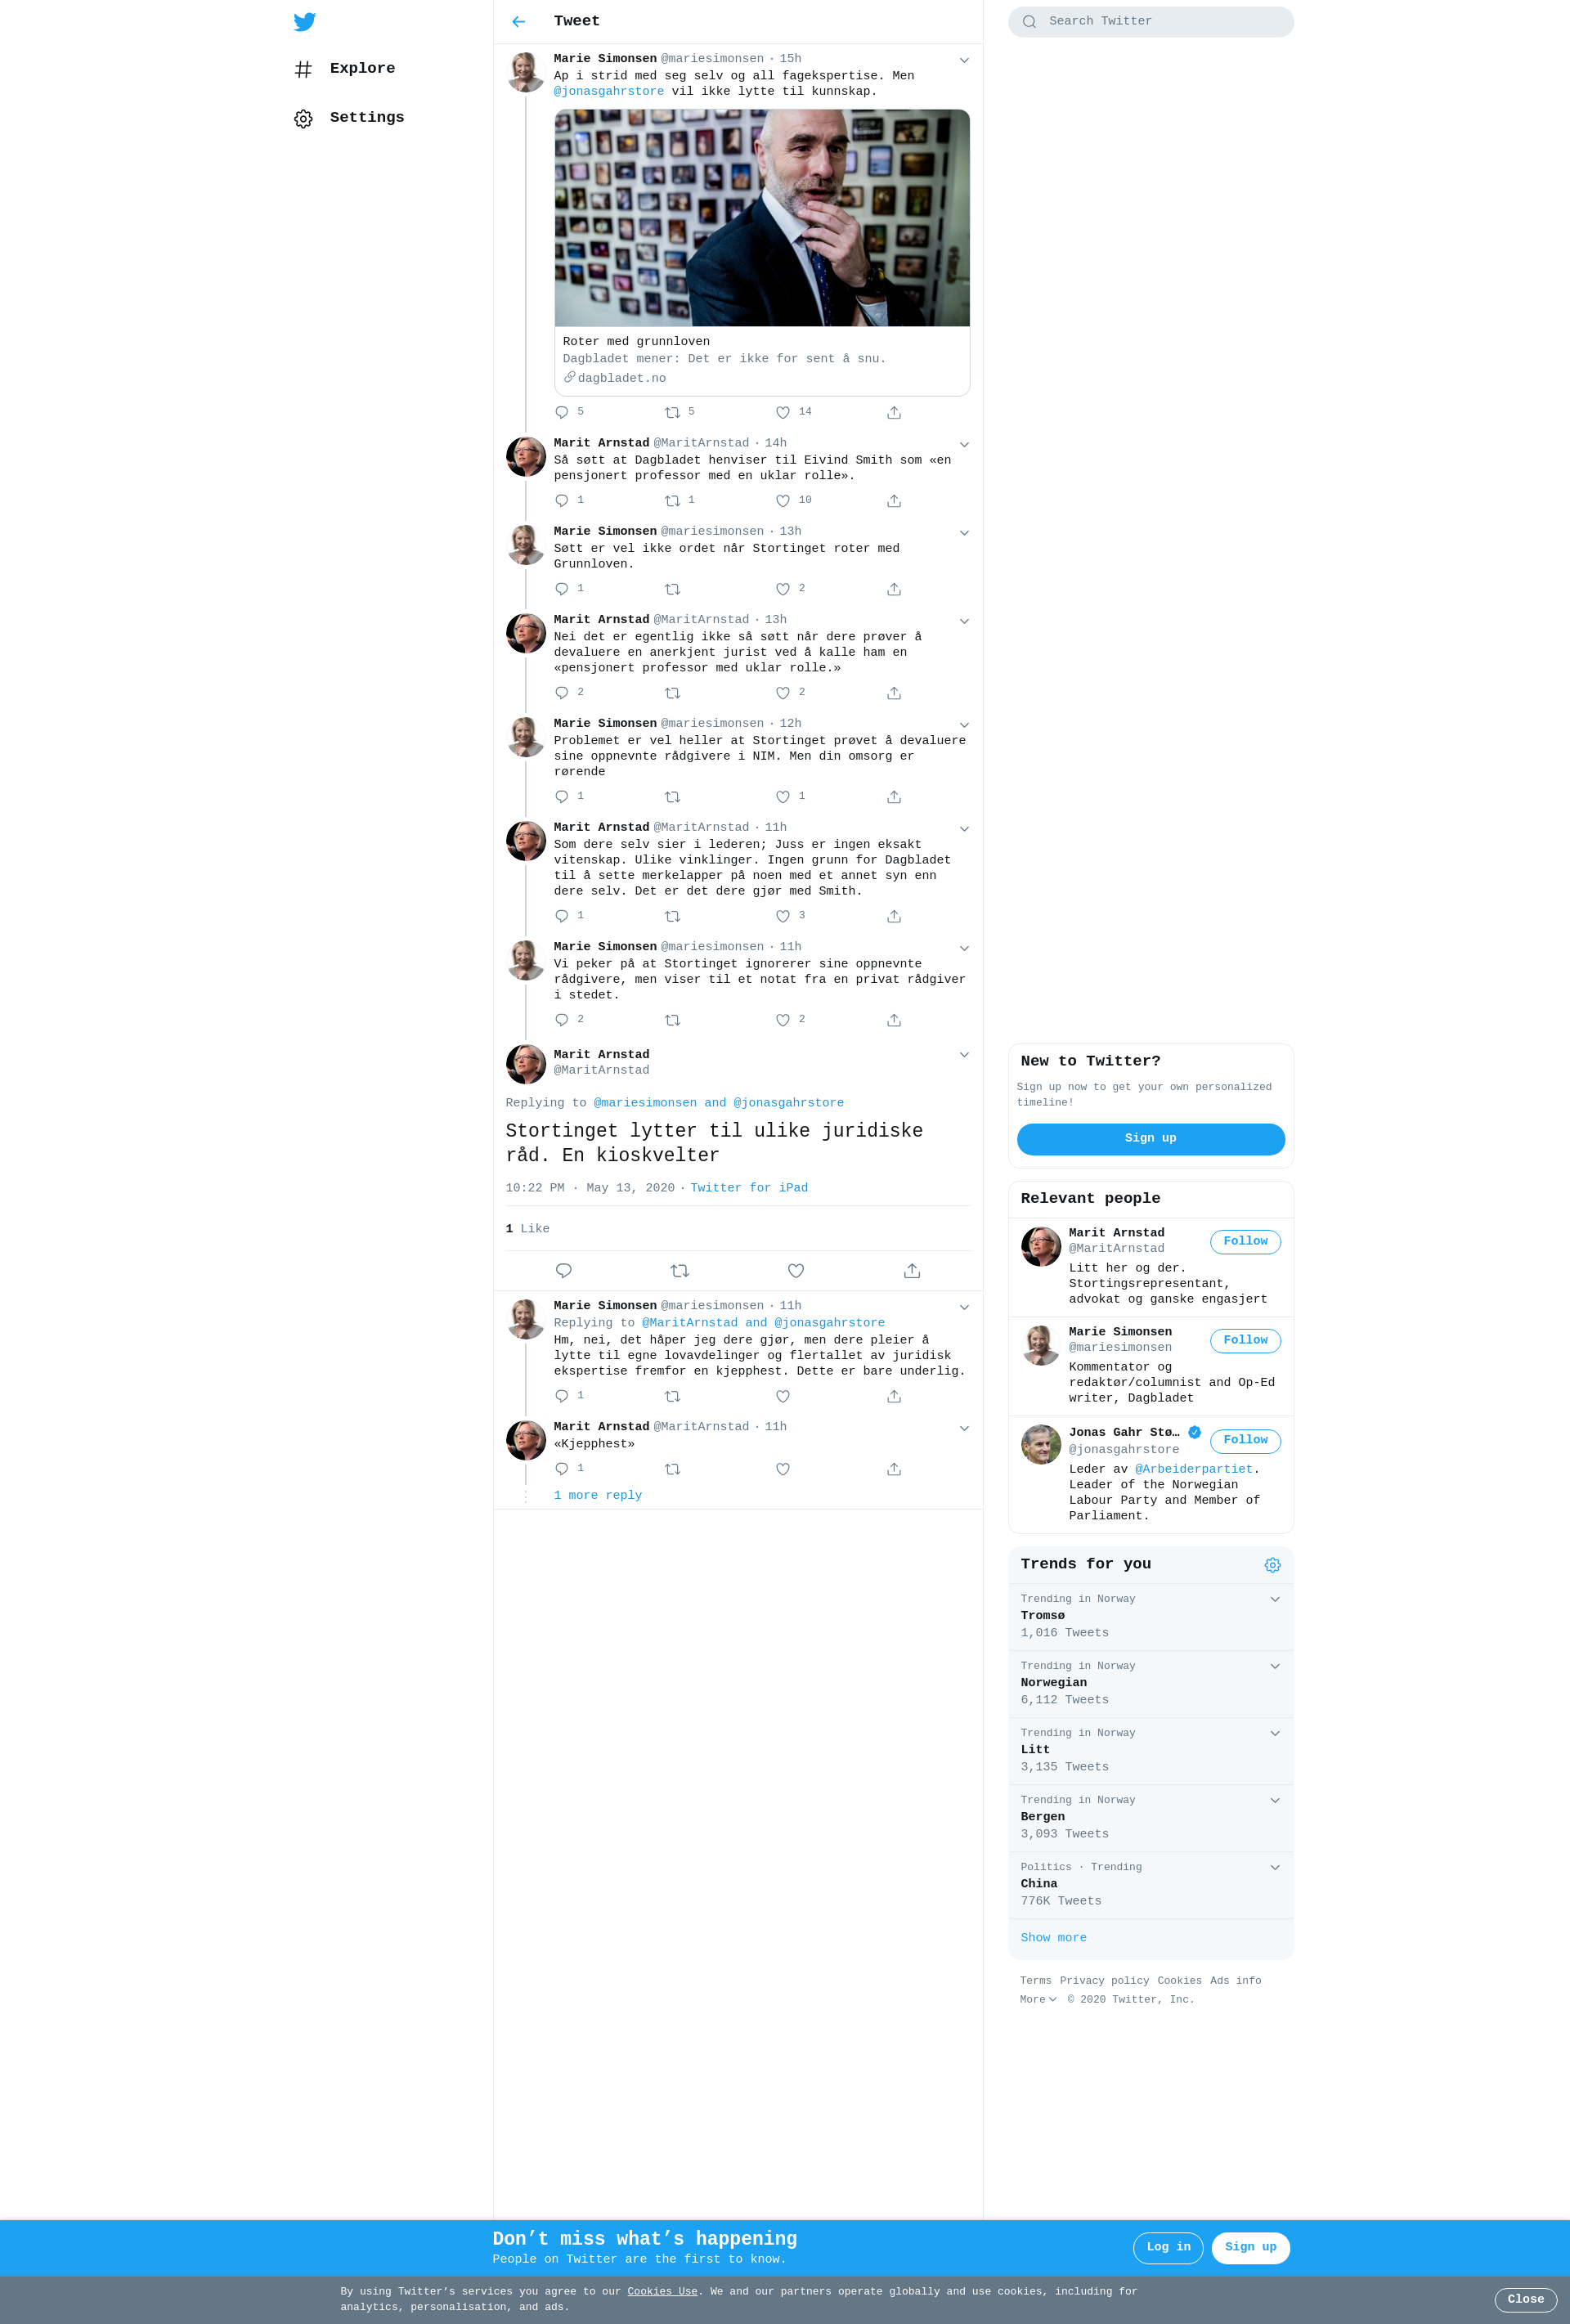Go back using the arrow icon
Viewport: 1570px width, 2324px height.
pos(518,21)
